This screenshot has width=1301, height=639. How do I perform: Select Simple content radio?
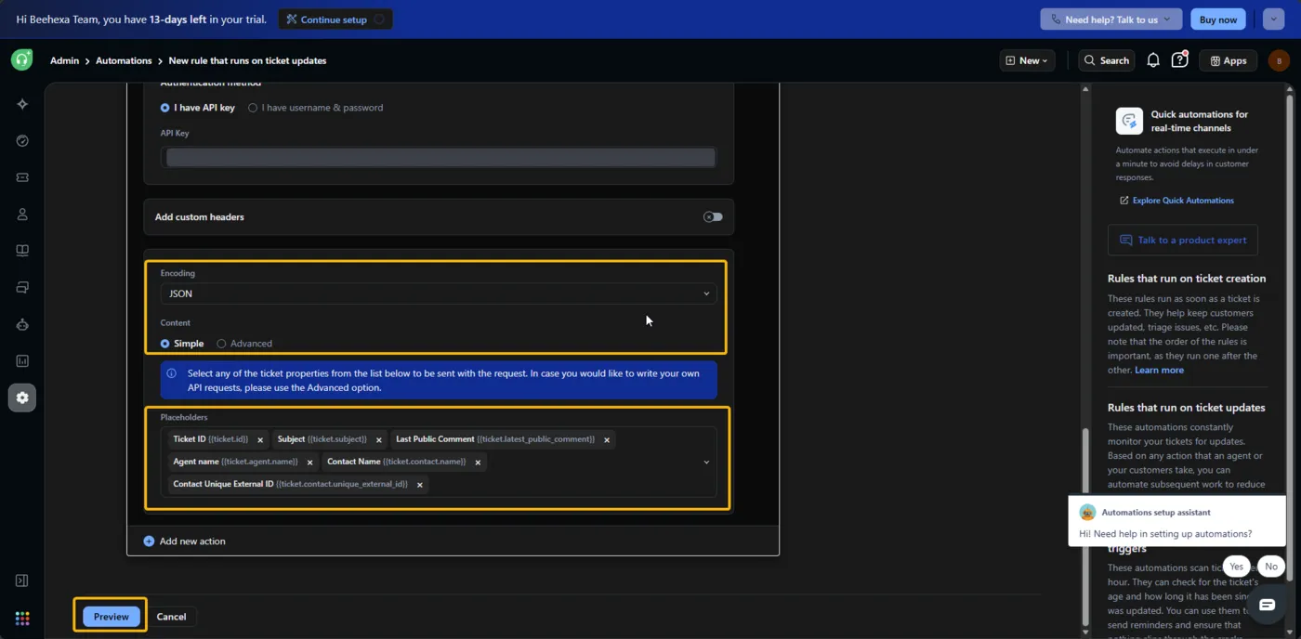click(x=164, y=344)
